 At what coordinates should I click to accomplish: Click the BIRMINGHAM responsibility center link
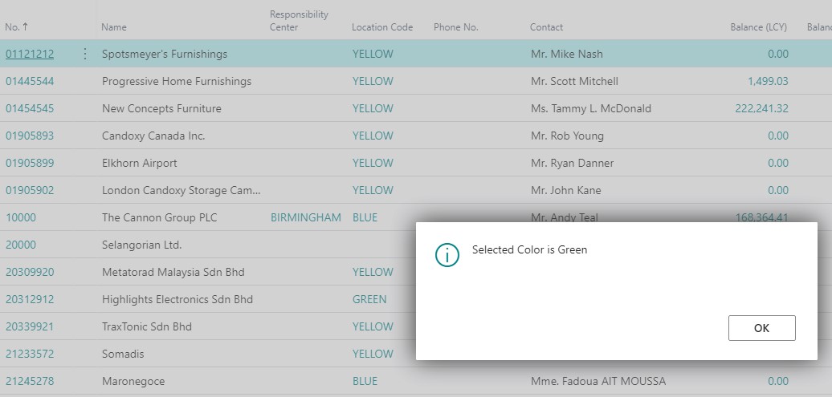coord(305,218)
